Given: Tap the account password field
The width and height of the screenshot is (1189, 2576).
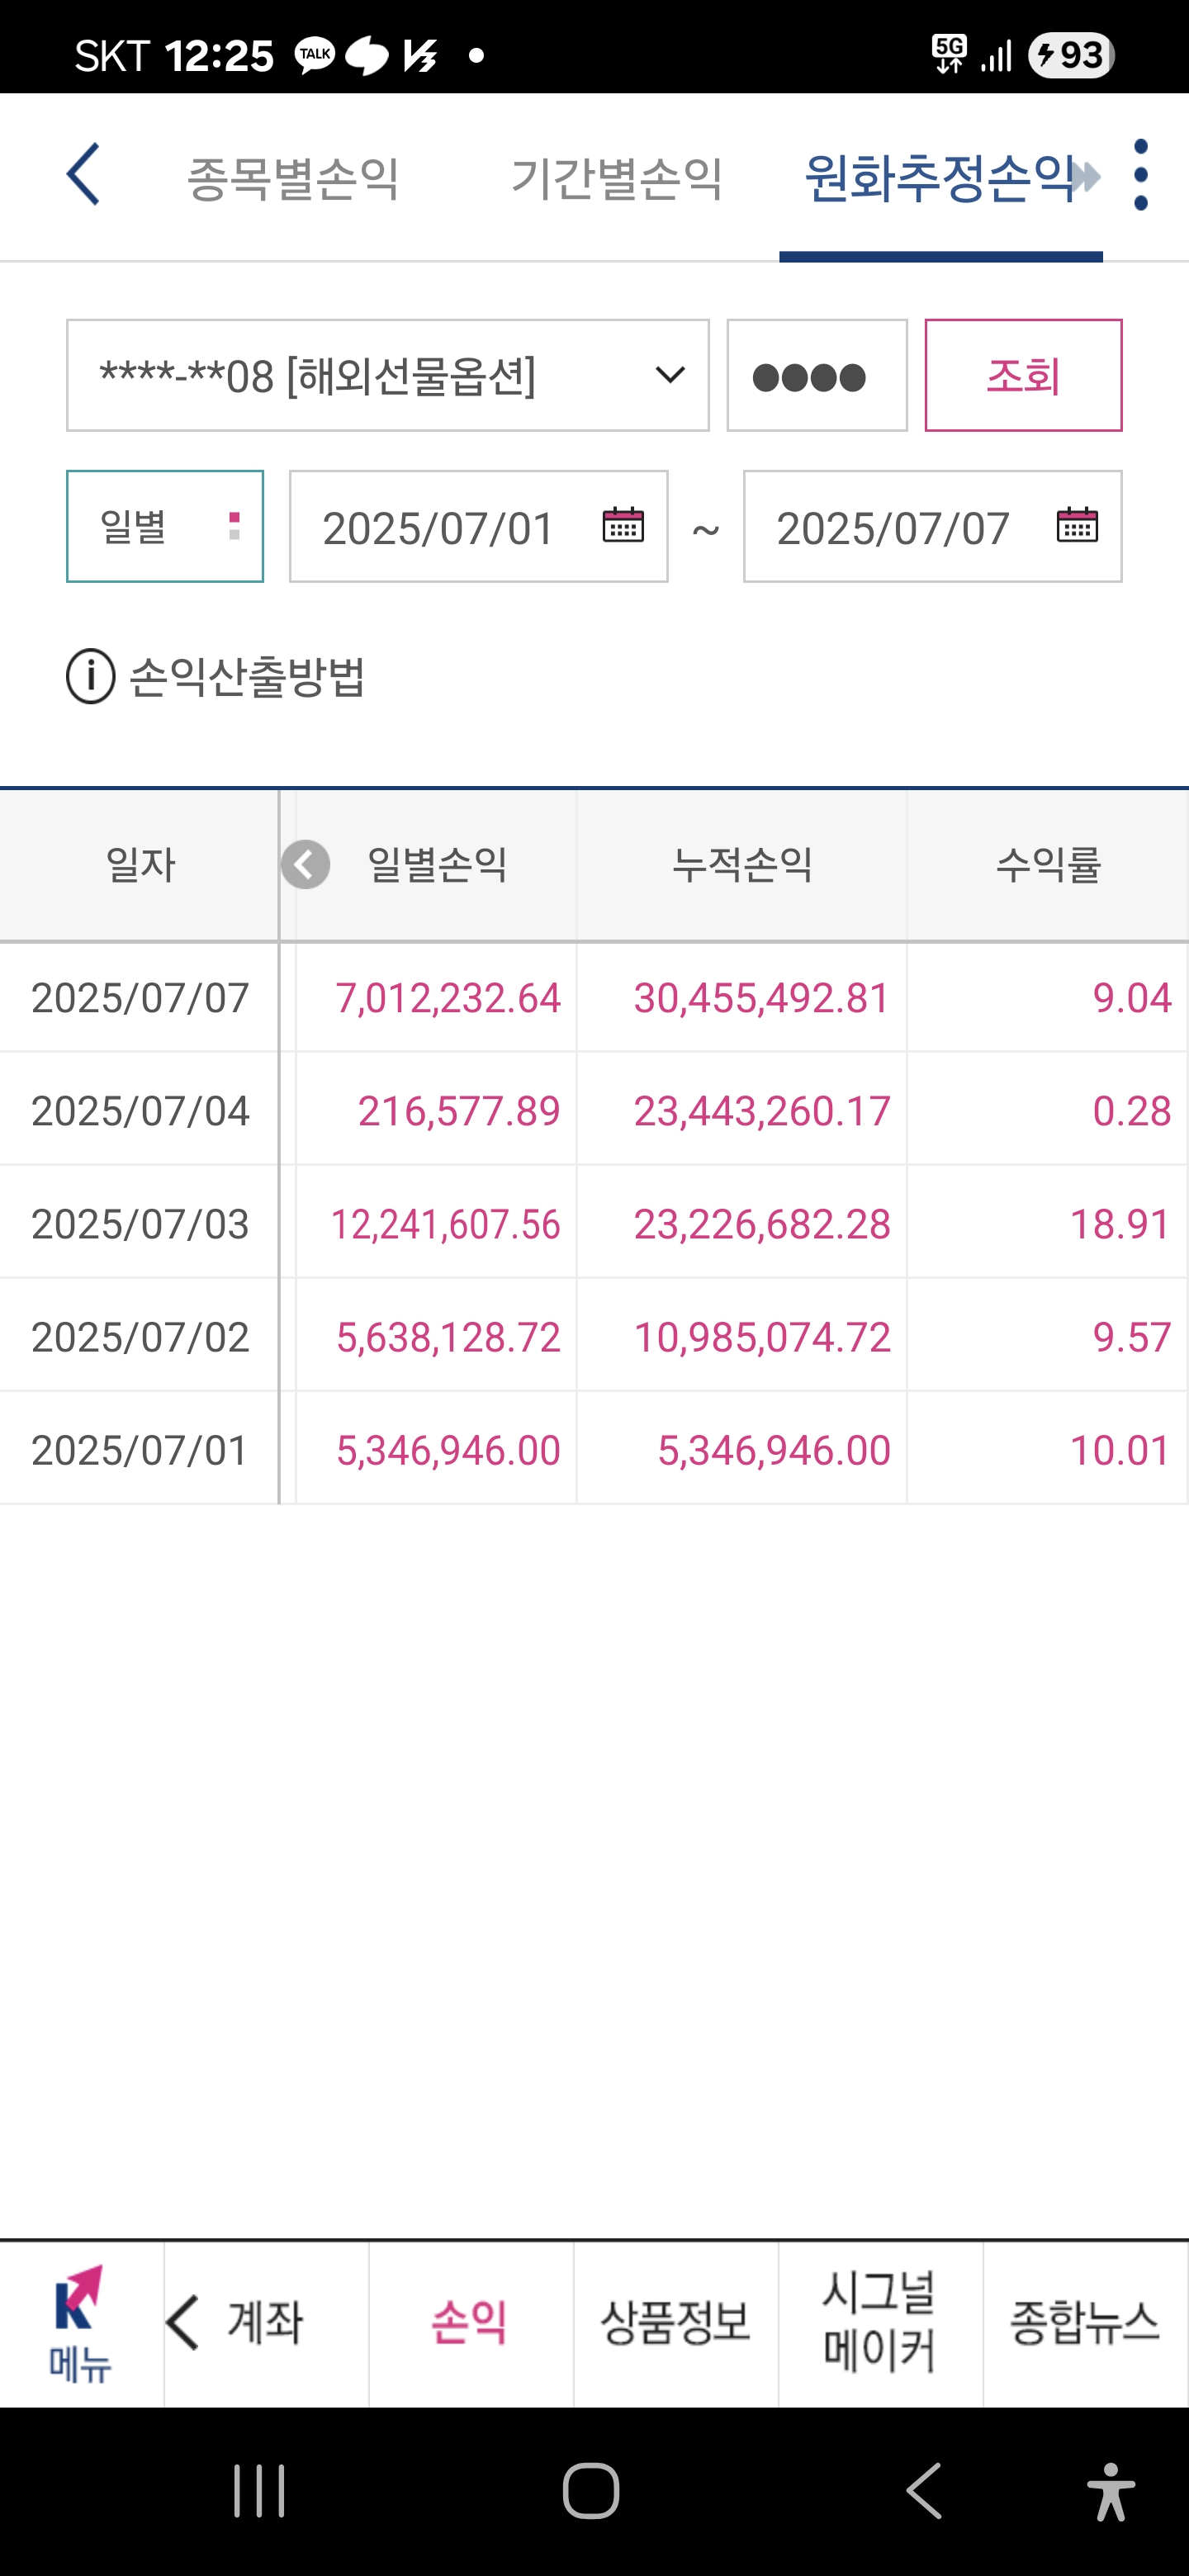Looking at the screenshot, I should coord(817,376).
